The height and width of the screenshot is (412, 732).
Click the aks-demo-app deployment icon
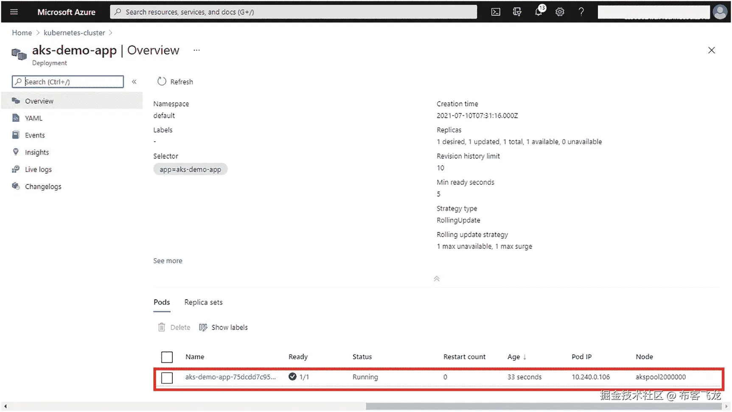19,54
